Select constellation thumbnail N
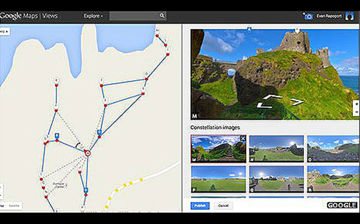This screenshot has width=360, height=224. coord(277,149)
